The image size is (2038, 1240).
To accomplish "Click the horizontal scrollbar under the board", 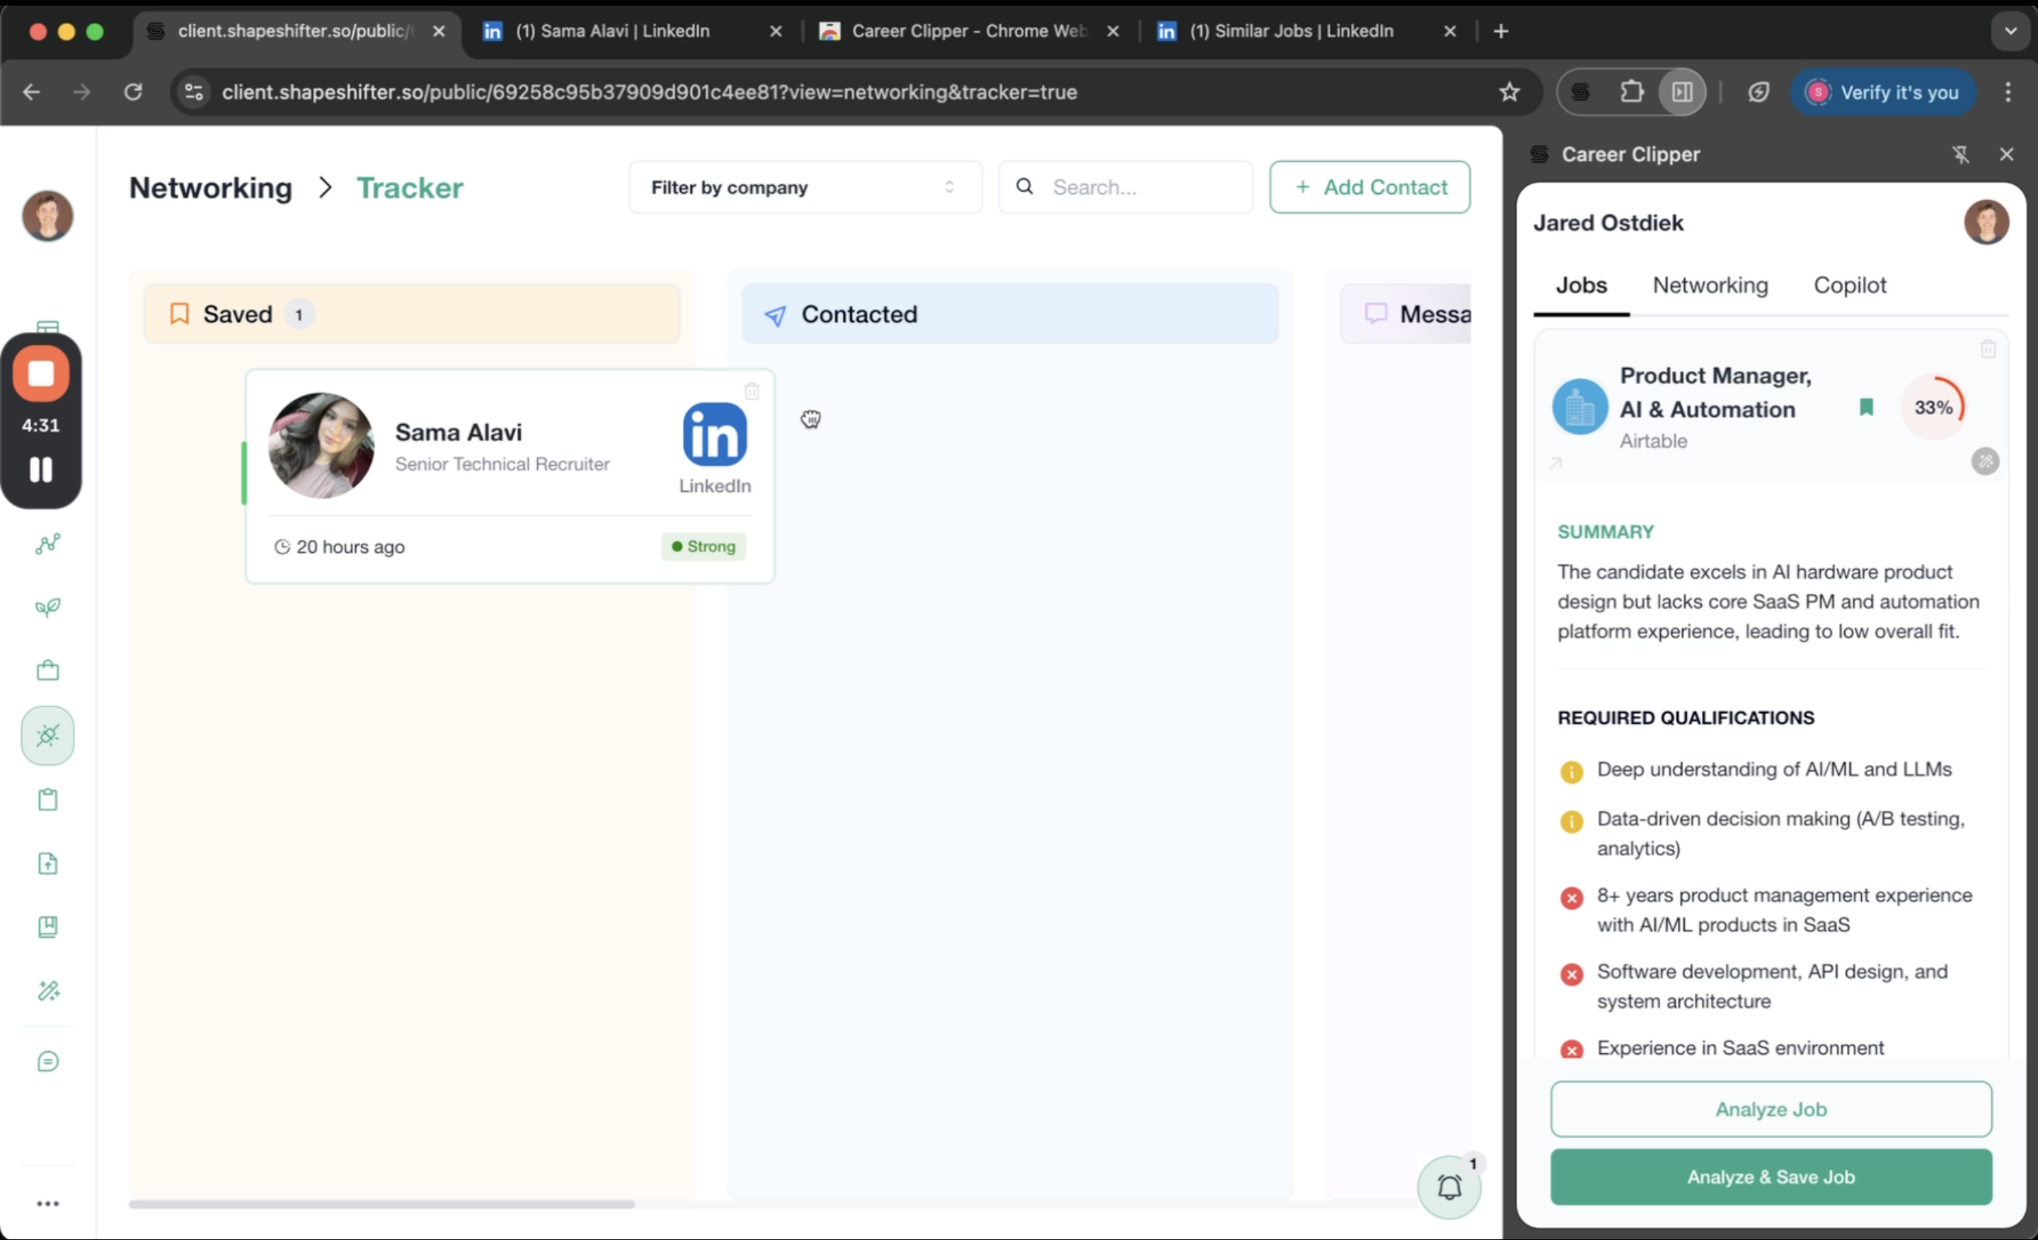I will pos(381,1205).
